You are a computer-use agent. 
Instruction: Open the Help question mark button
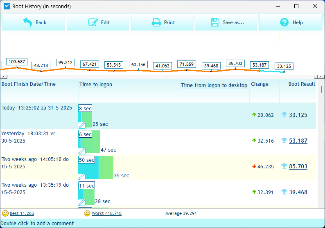pyautogui.click(x=291, y=22)
